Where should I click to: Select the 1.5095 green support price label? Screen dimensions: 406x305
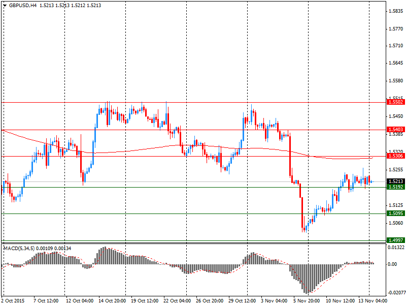pyautogui.click(x=396, y=213)
